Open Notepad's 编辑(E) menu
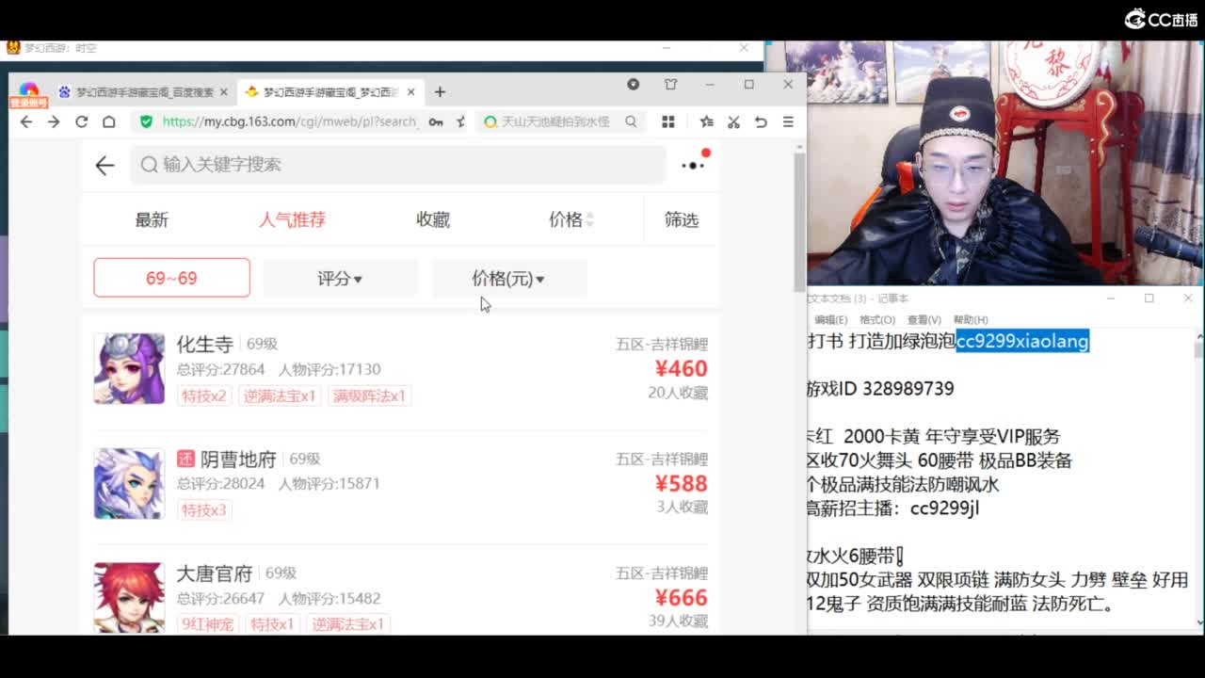 pos(830,320)
